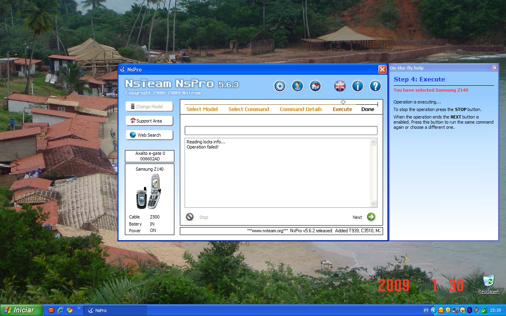Open the home/support house icon in header
This screenshot has height=316, width=506.
click(315, 86)
